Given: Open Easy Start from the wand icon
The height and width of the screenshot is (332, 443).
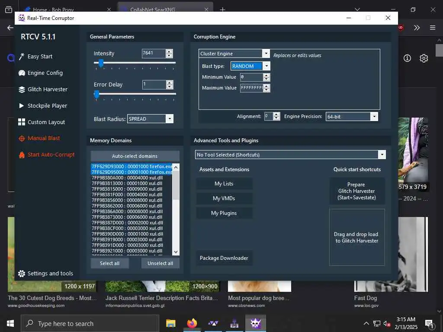Looking at the screenshot, I should (x=22, y=57).
